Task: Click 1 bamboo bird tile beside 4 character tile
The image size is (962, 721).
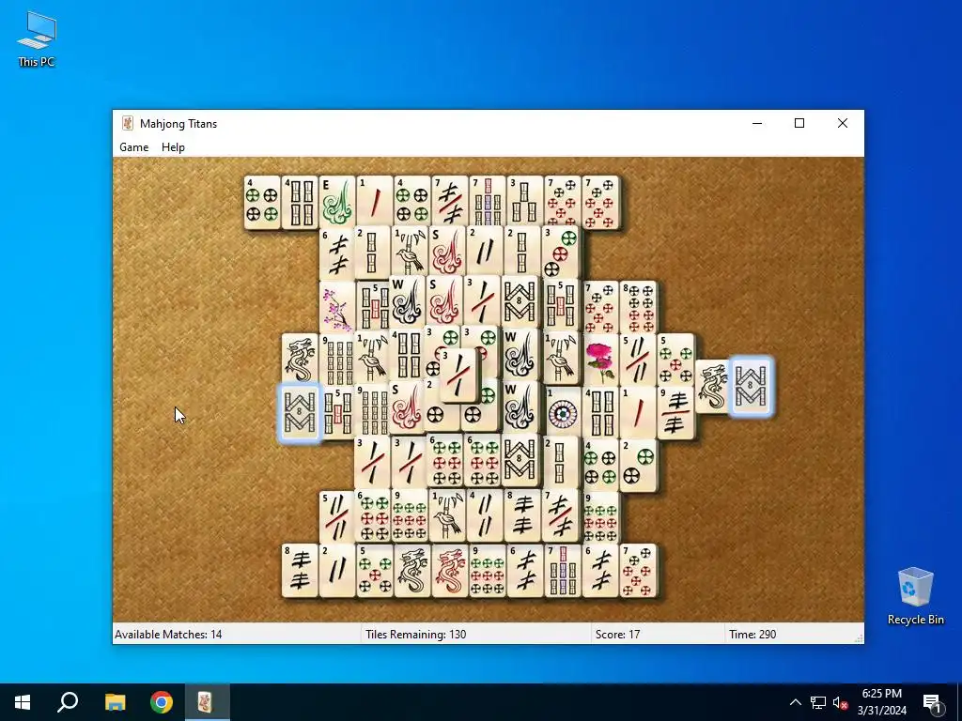Action: (450, 518)
